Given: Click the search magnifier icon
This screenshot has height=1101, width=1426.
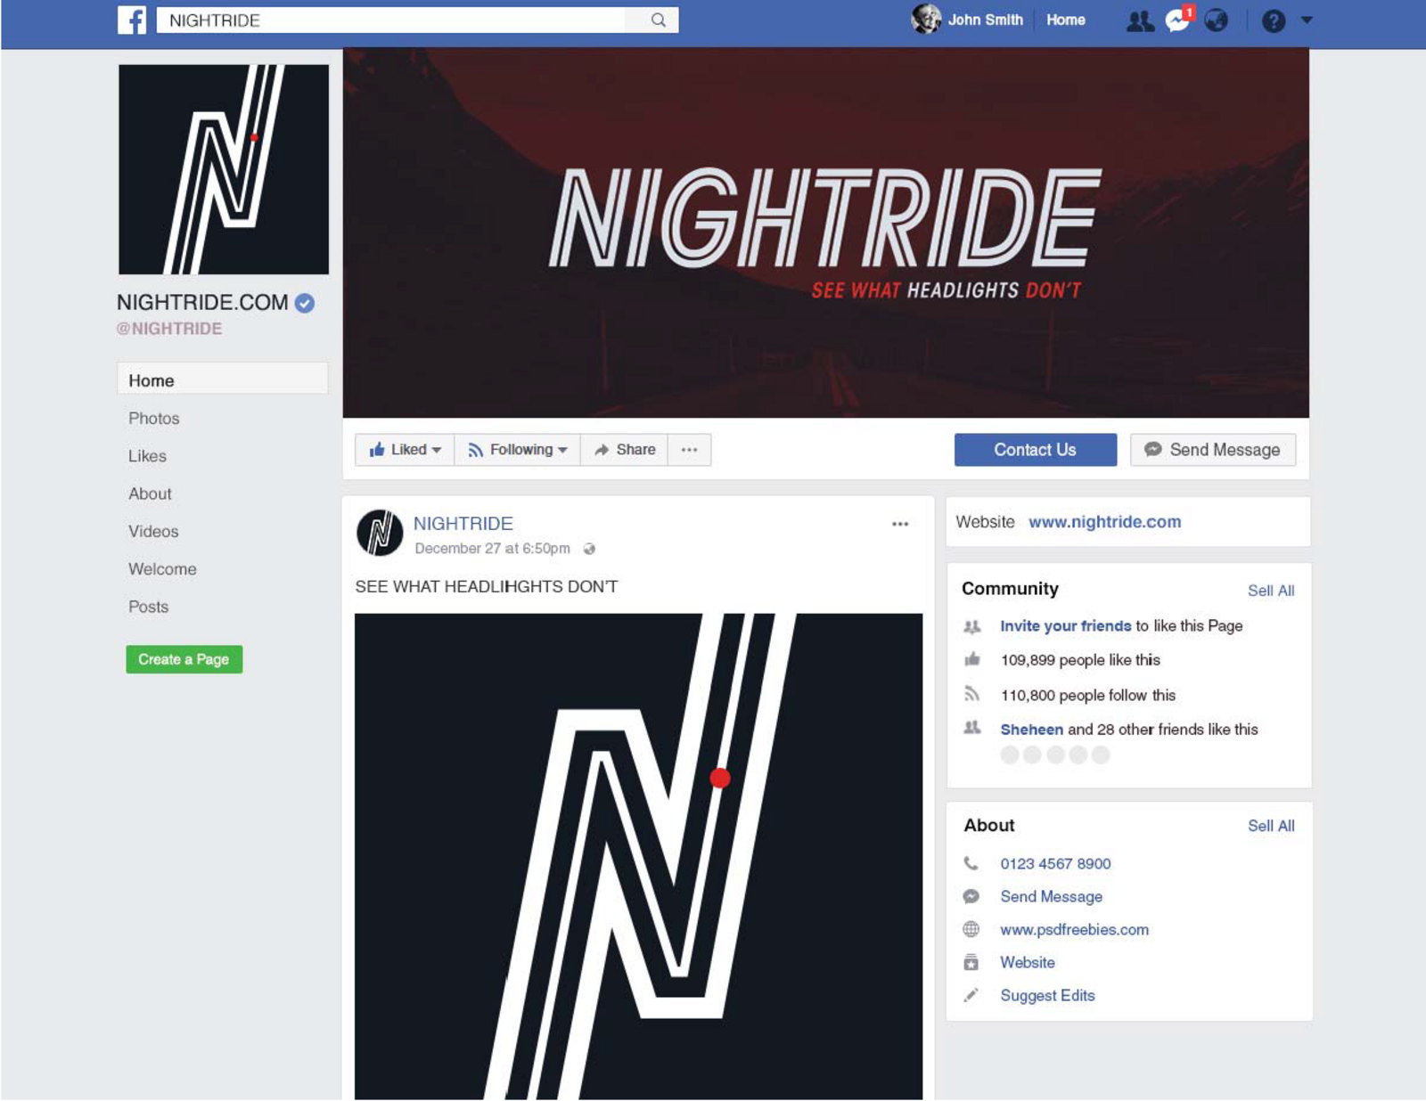Looking at the screenshot, I should point(658,20).
